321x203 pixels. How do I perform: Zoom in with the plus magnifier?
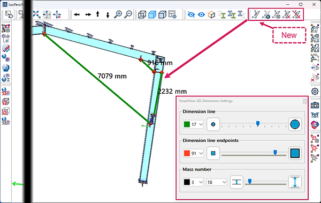coord(118,14)
